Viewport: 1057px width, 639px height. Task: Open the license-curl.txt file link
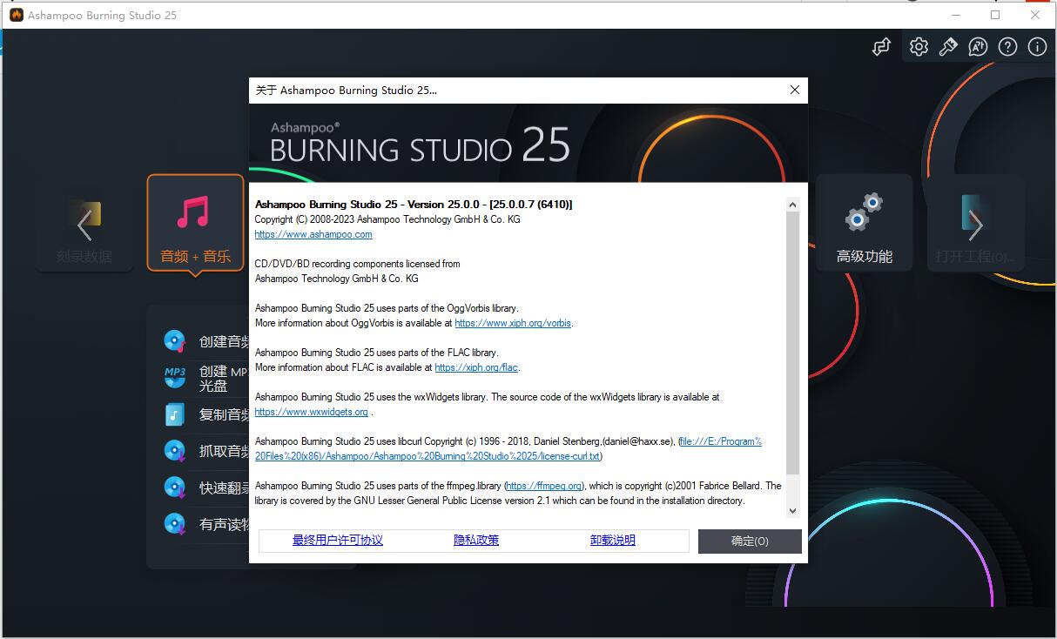[x=427, y=456]
